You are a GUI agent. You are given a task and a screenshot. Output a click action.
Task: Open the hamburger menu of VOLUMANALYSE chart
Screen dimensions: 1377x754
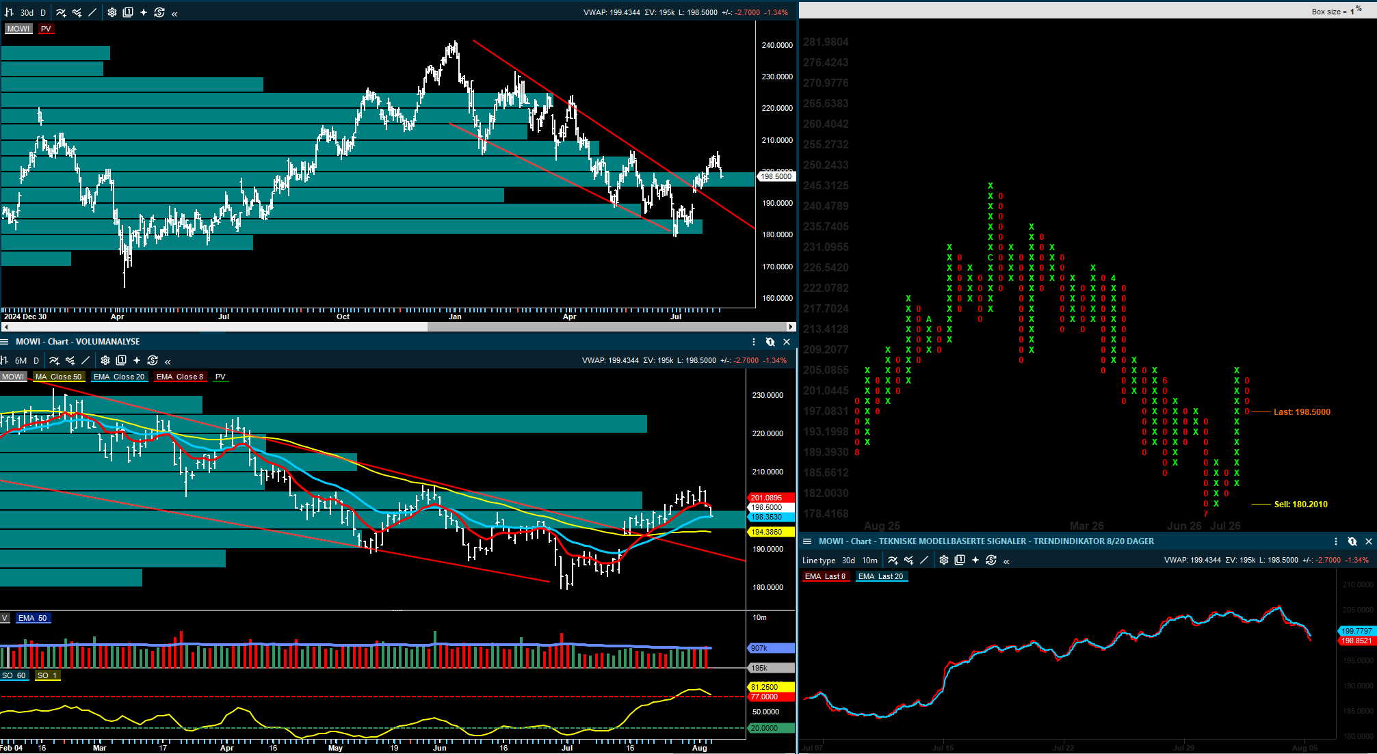coord(4,342)
